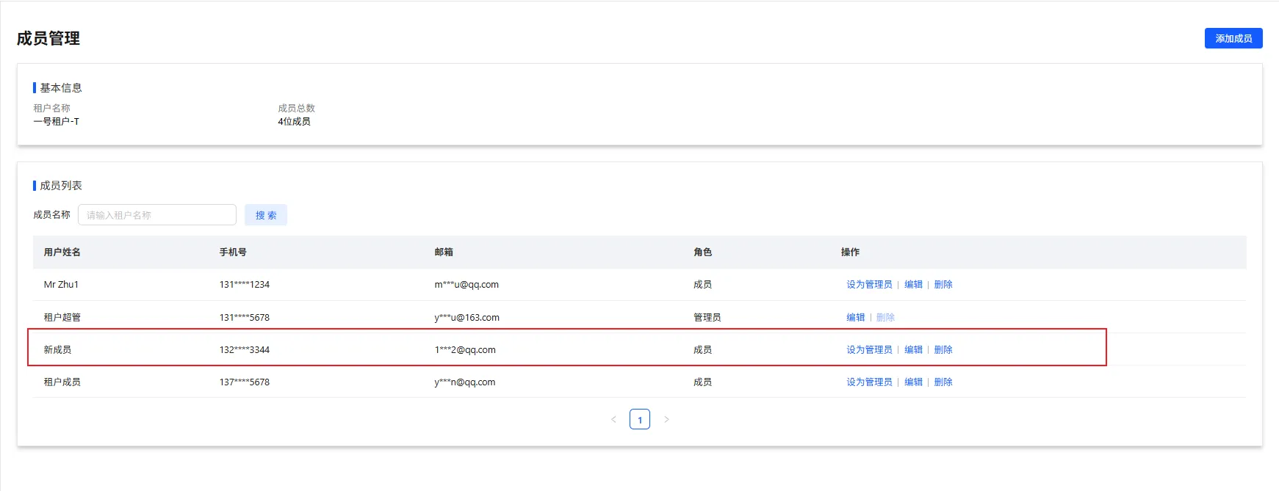The height and width of the screenshot is (491, 1279).
Task: Select the name cell 新成员
Action: tap(57, 350)
